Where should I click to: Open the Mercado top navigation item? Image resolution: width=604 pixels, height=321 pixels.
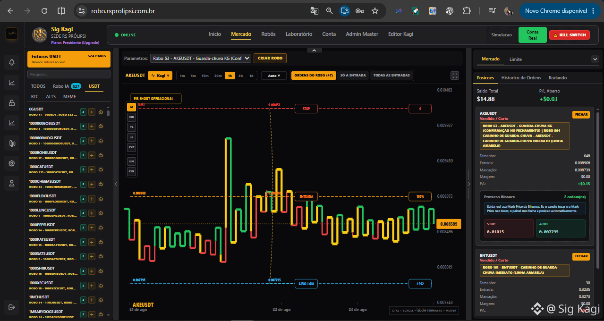[241, 34]
